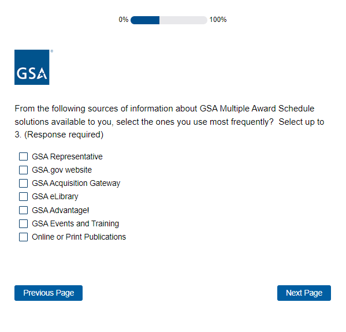This screenshot has height=332, width=346.
Task: Click the survey question text paragraph
Action: (x=169, y=122)
